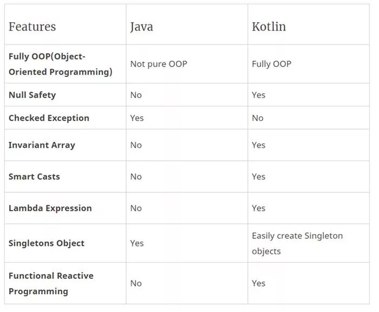The height and width of the screenshot is (312, 379).
Task: Click Java's "Yes" for Checked Exception
Action: click(x=137, y=118)
